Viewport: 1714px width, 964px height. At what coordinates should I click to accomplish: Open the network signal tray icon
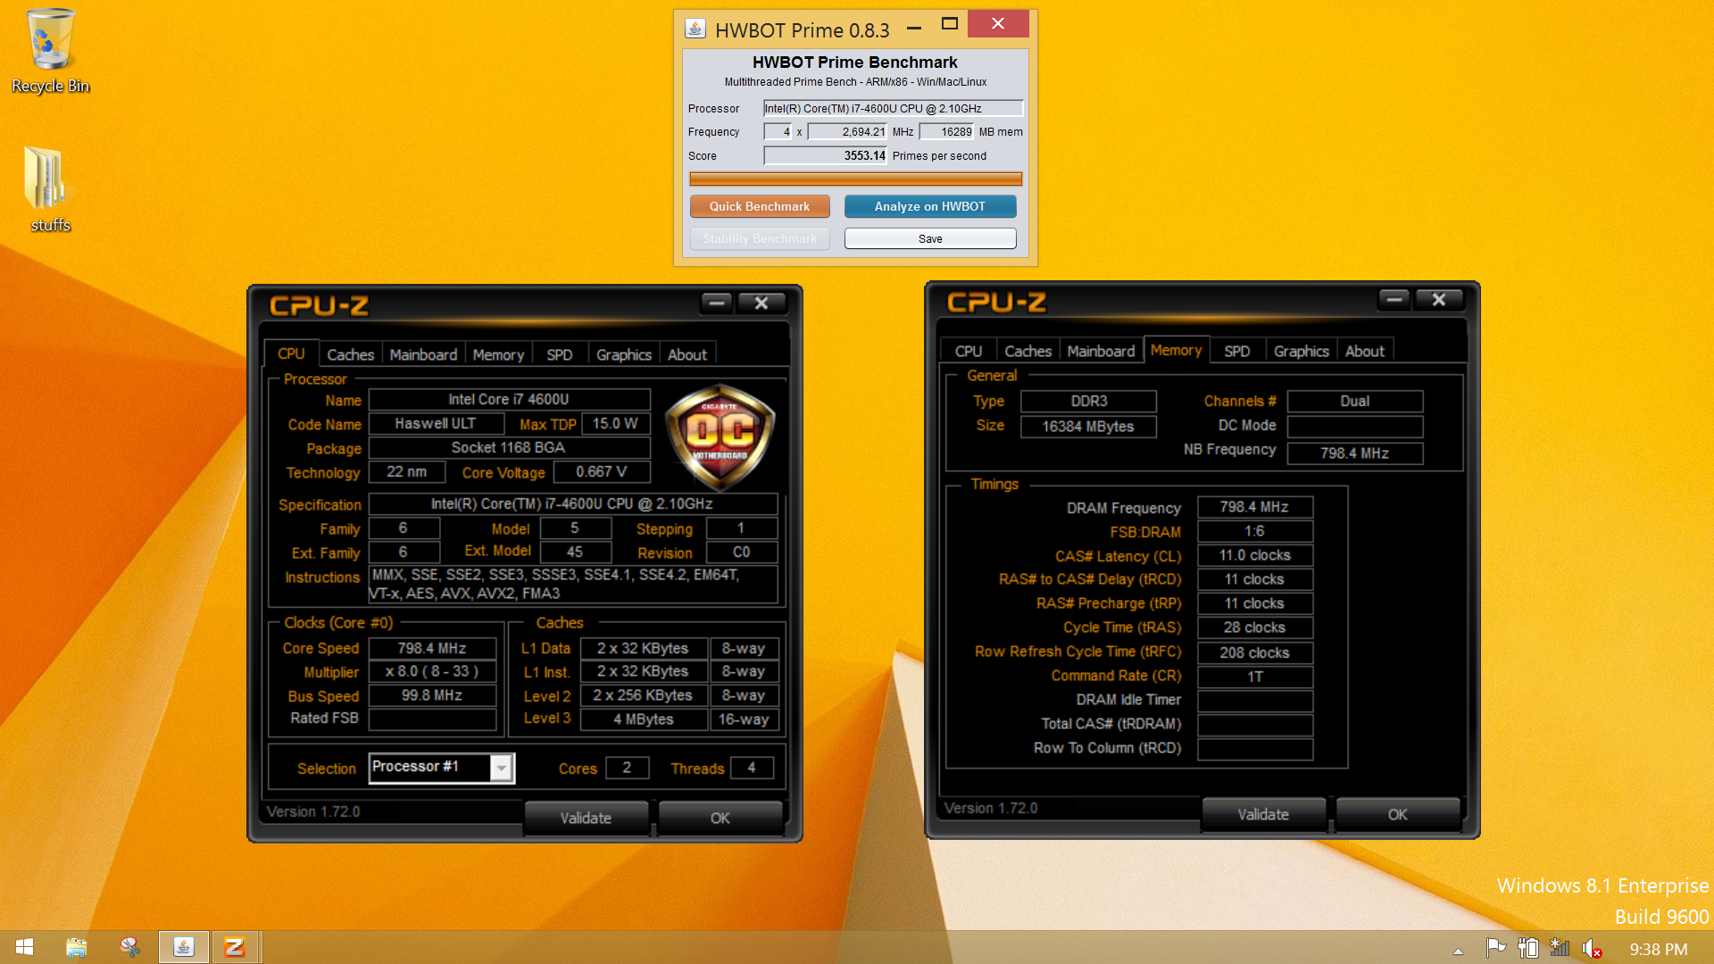point(1560,948)
